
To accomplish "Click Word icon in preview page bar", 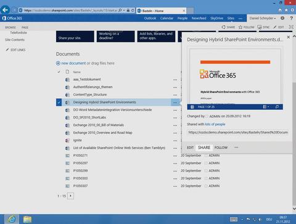I will point(192,107).
